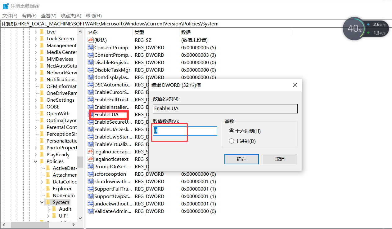Image resolution: width=392 pixels, height=229 pixels.
Task: Expand the UIPI tree node
Action: (x=48, y=216)
